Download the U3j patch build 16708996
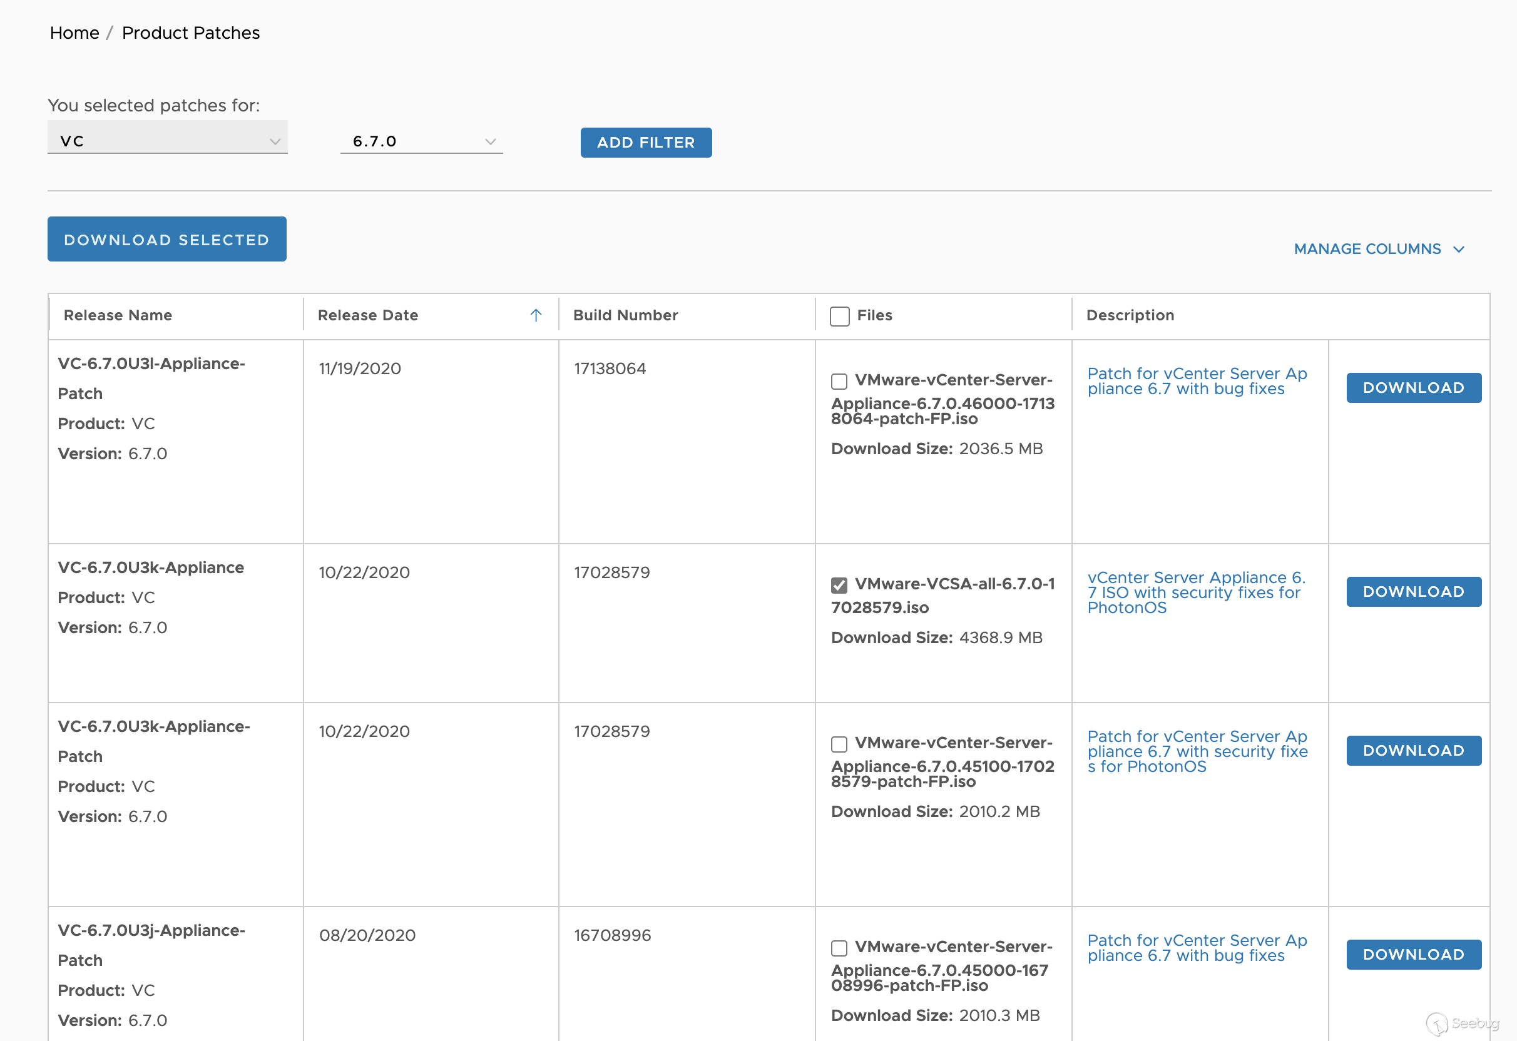 pos(1413,954)
